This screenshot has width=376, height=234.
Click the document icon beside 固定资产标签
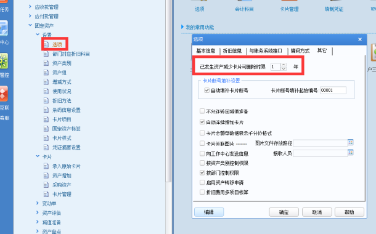tap(46, 129)
